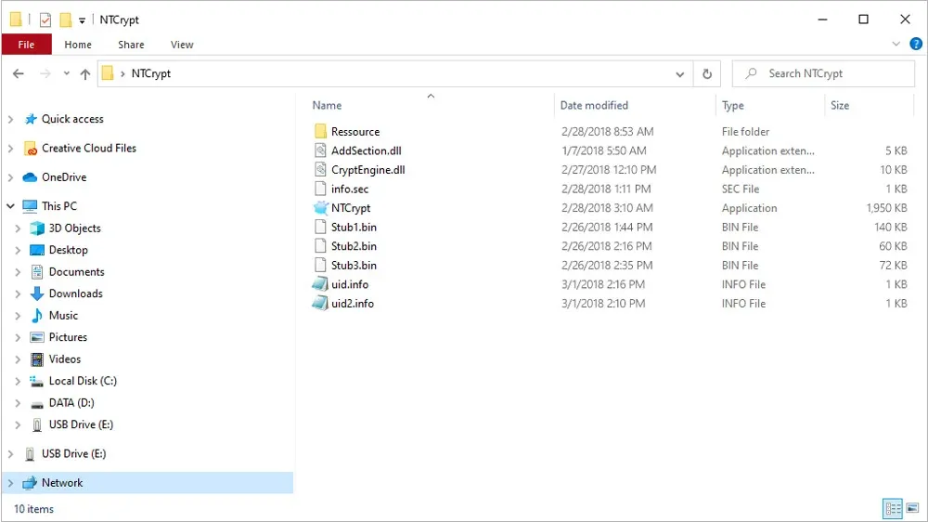Select the uid2.info file icon
The height and width of the screenshot is (522, 928).
point(320,304)
